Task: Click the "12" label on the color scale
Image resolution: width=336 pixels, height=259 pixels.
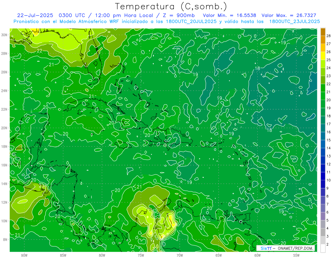Action: pyautogui.click(x=329, y=164)
